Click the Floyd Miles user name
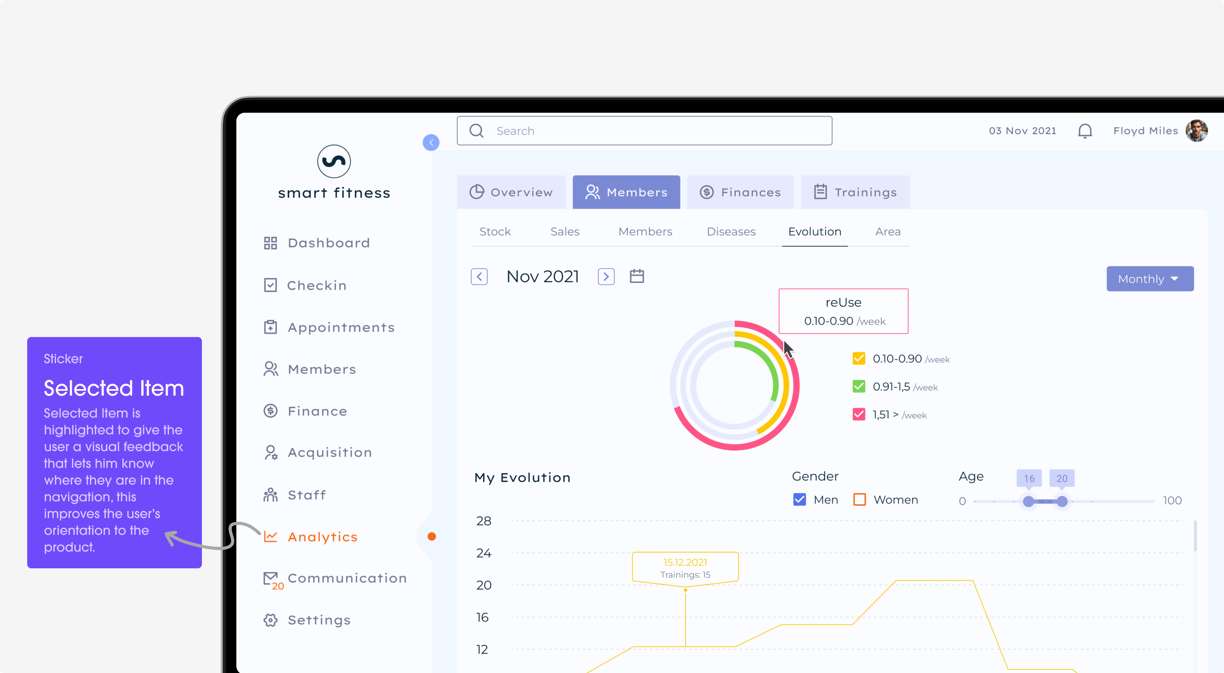The height and width of the screenshot is (673, 1224). (x=1146, y=131)
